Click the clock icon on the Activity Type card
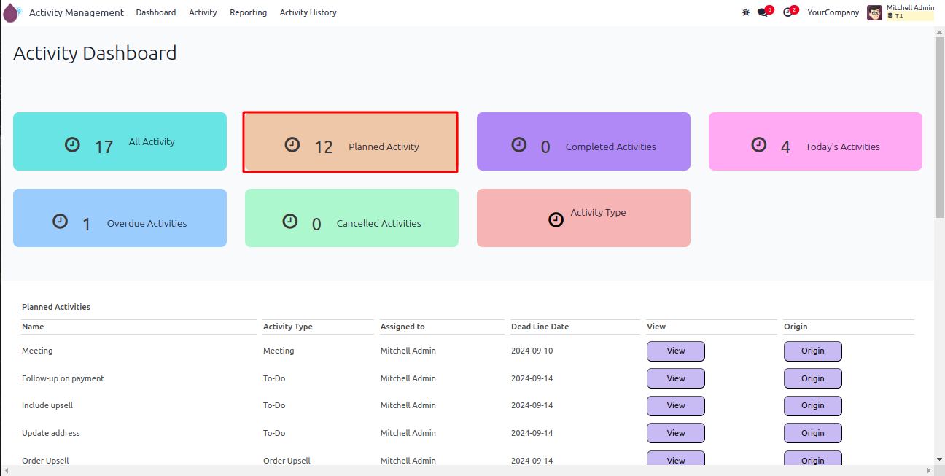Screen dimensions: 945x476 click(556, 219)
